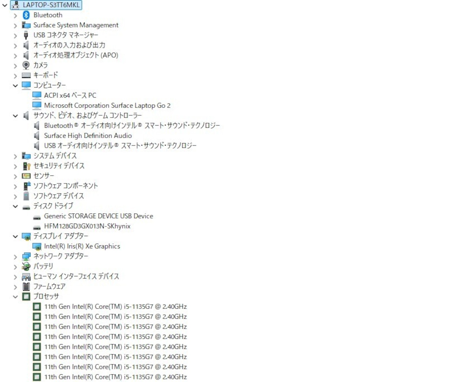The width and height of the screenshot is (449, 382).
Task: Select the USB コネクタ マネージャー label
Action: click(x=66, y=35)
